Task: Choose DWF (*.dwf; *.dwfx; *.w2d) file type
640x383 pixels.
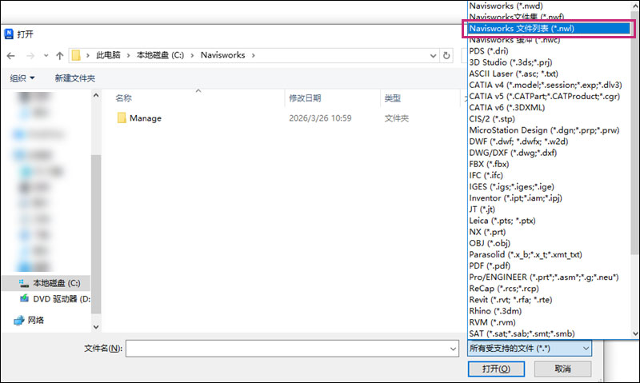Action: 518,142
